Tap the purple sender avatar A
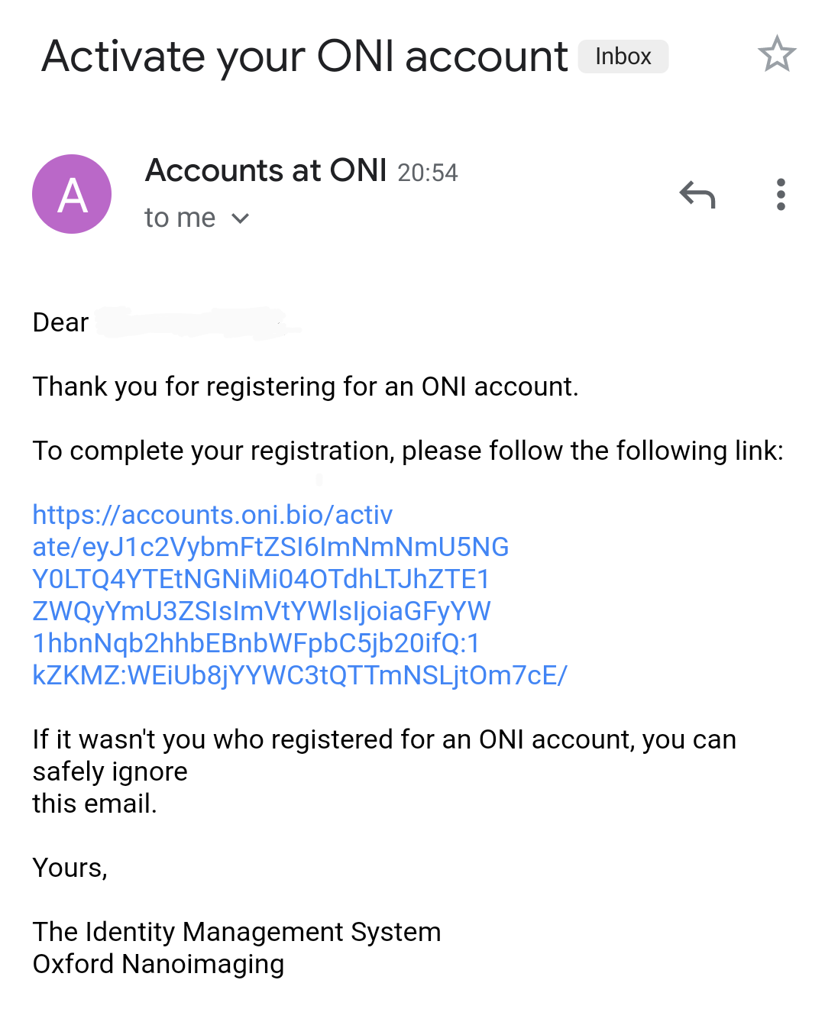Image resolution: width=825 pixels, height=1009 pixels. (72, 194)
